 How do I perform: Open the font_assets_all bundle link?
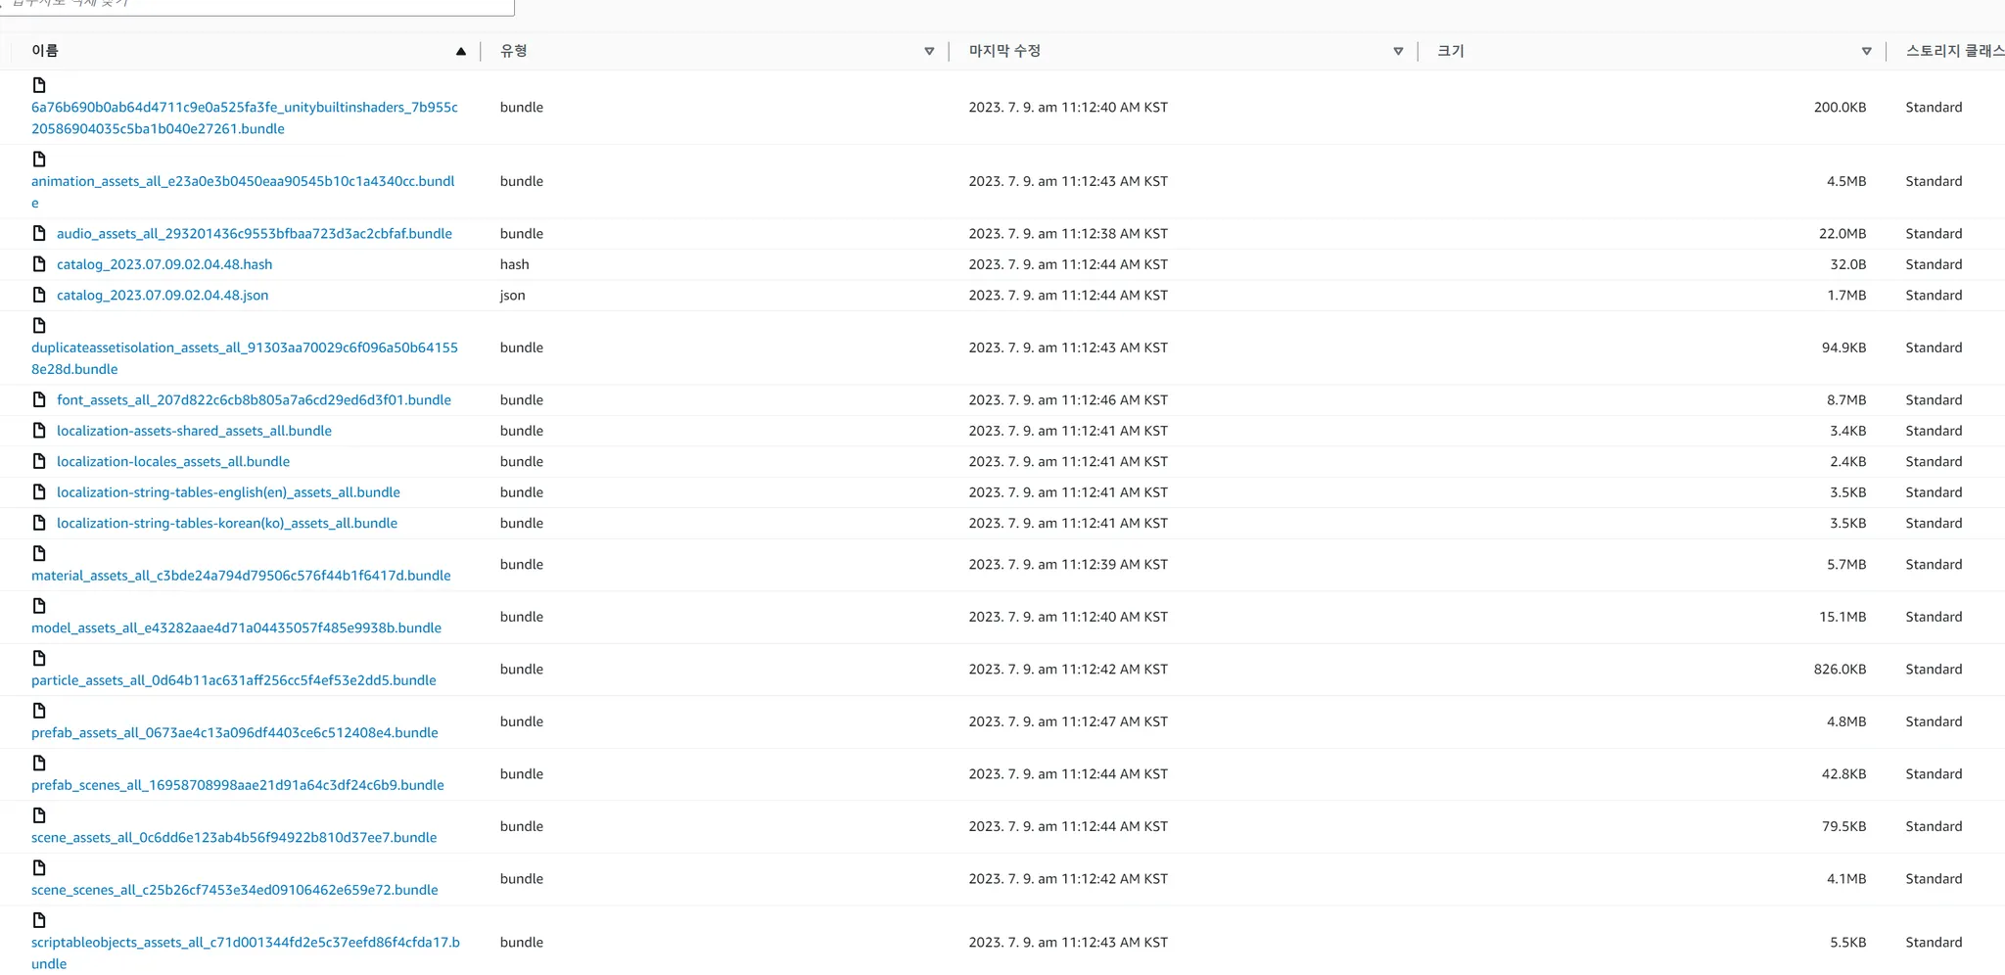coord(254,399)
